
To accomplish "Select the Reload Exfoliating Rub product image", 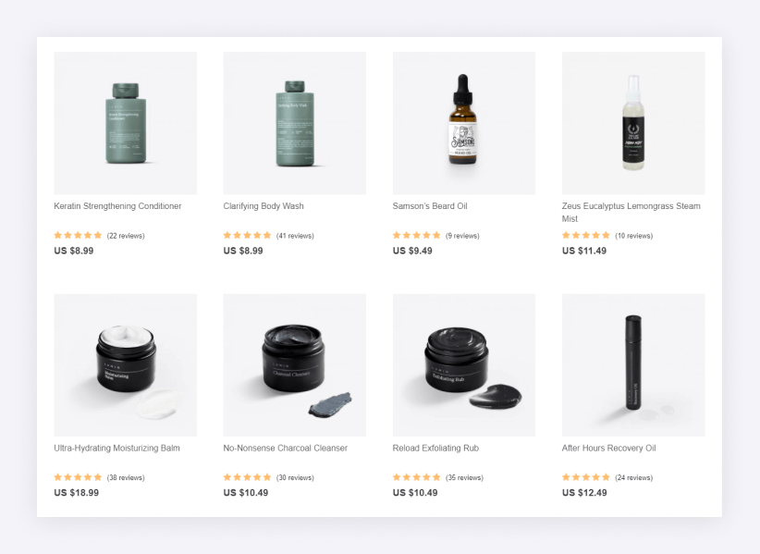I will (x=464, y=365).
